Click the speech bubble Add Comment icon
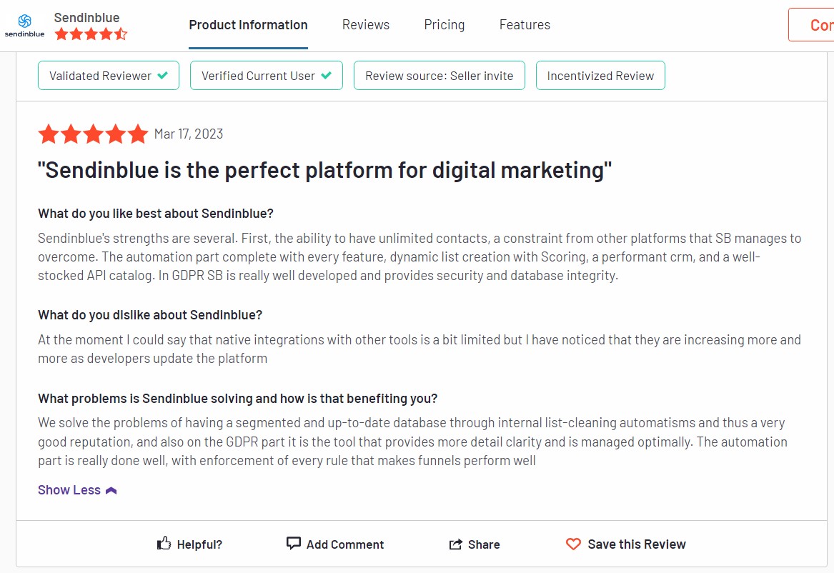This screenshot has height=573, width=834. 294,543
